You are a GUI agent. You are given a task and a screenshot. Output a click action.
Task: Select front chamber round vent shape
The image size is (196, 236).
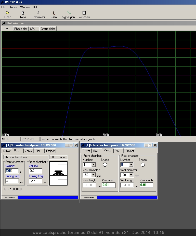pos(105,165)
